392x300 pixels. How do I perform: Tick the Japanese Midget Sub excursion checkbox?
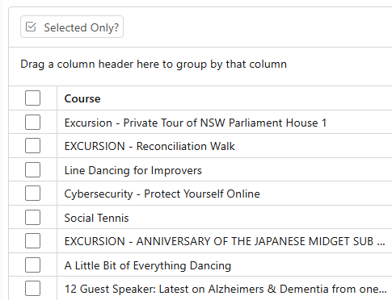pyautogui.click(x=32, y=240)
